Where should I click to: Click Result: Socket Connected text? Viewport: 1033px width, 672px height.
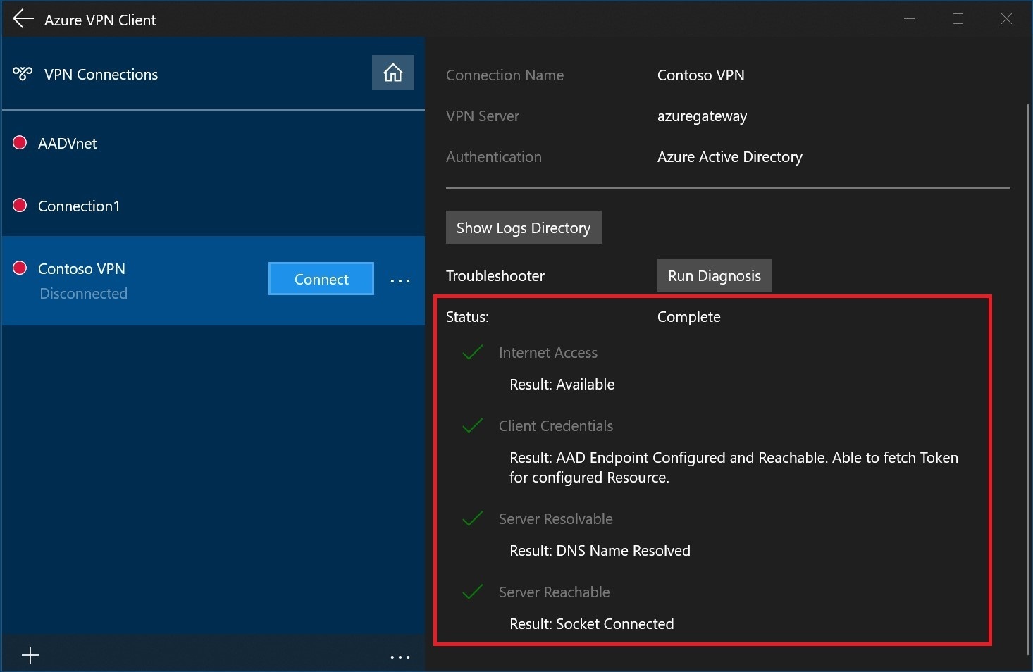pos(591,623)
